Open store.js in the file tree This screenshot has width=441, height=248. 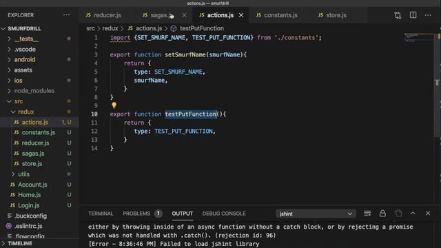[x=32, y=164]
